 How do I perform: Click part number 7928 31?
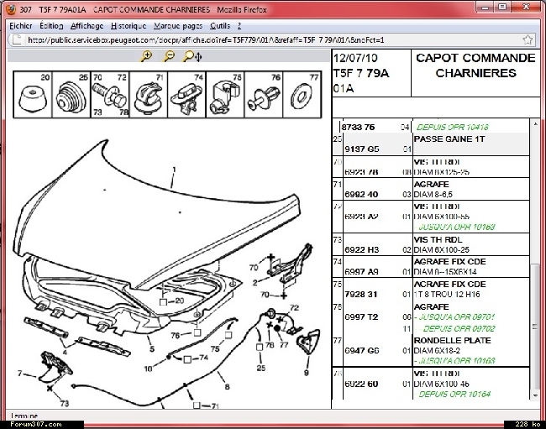(360, 295)
